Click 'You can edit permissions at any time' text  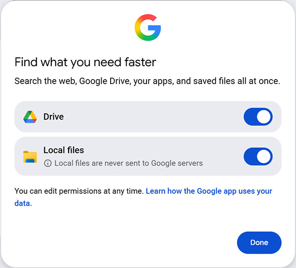pyautogui.click(x=79, y=191)
